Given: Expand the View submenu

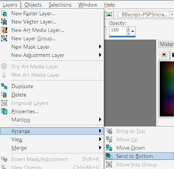Looking at the screenshot, I should (52, 139).
